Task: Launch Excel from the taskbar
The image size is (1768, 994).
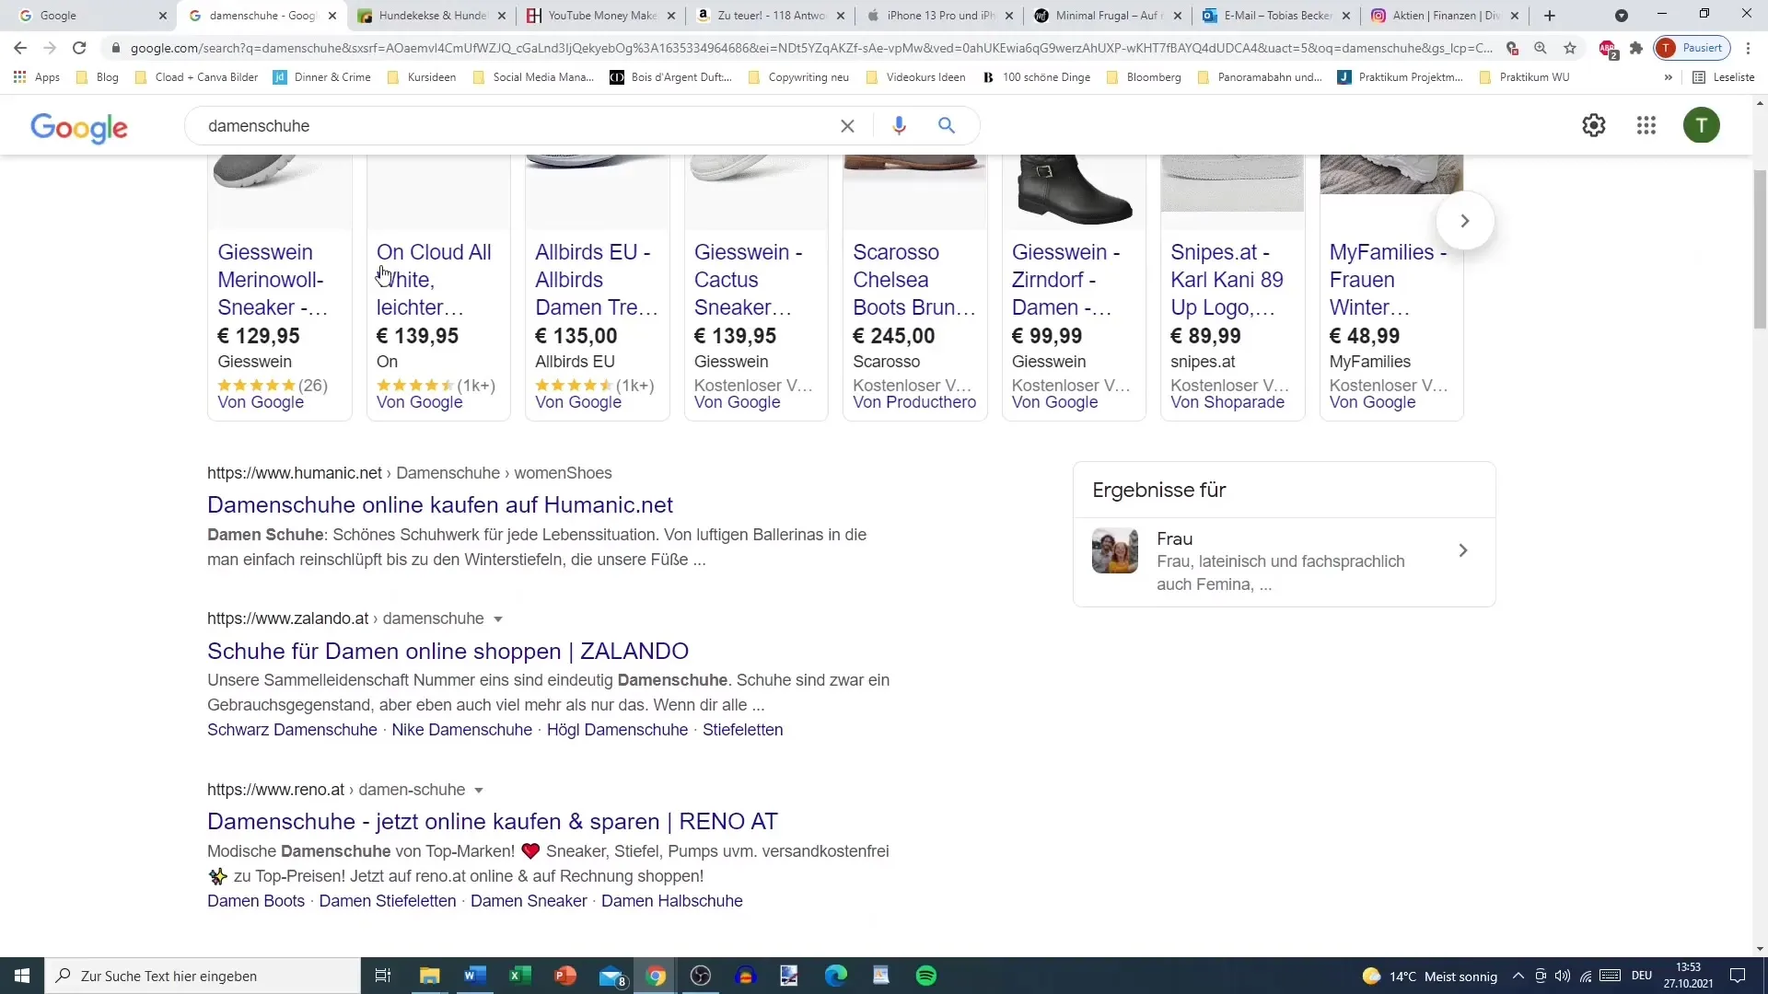Action: coord(519,976)
